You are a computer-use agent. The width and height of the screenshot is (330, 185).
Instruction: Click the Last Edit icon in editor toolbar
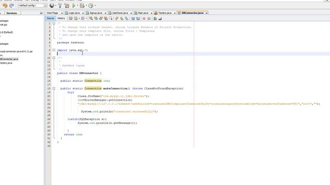(x=71, y=18)
